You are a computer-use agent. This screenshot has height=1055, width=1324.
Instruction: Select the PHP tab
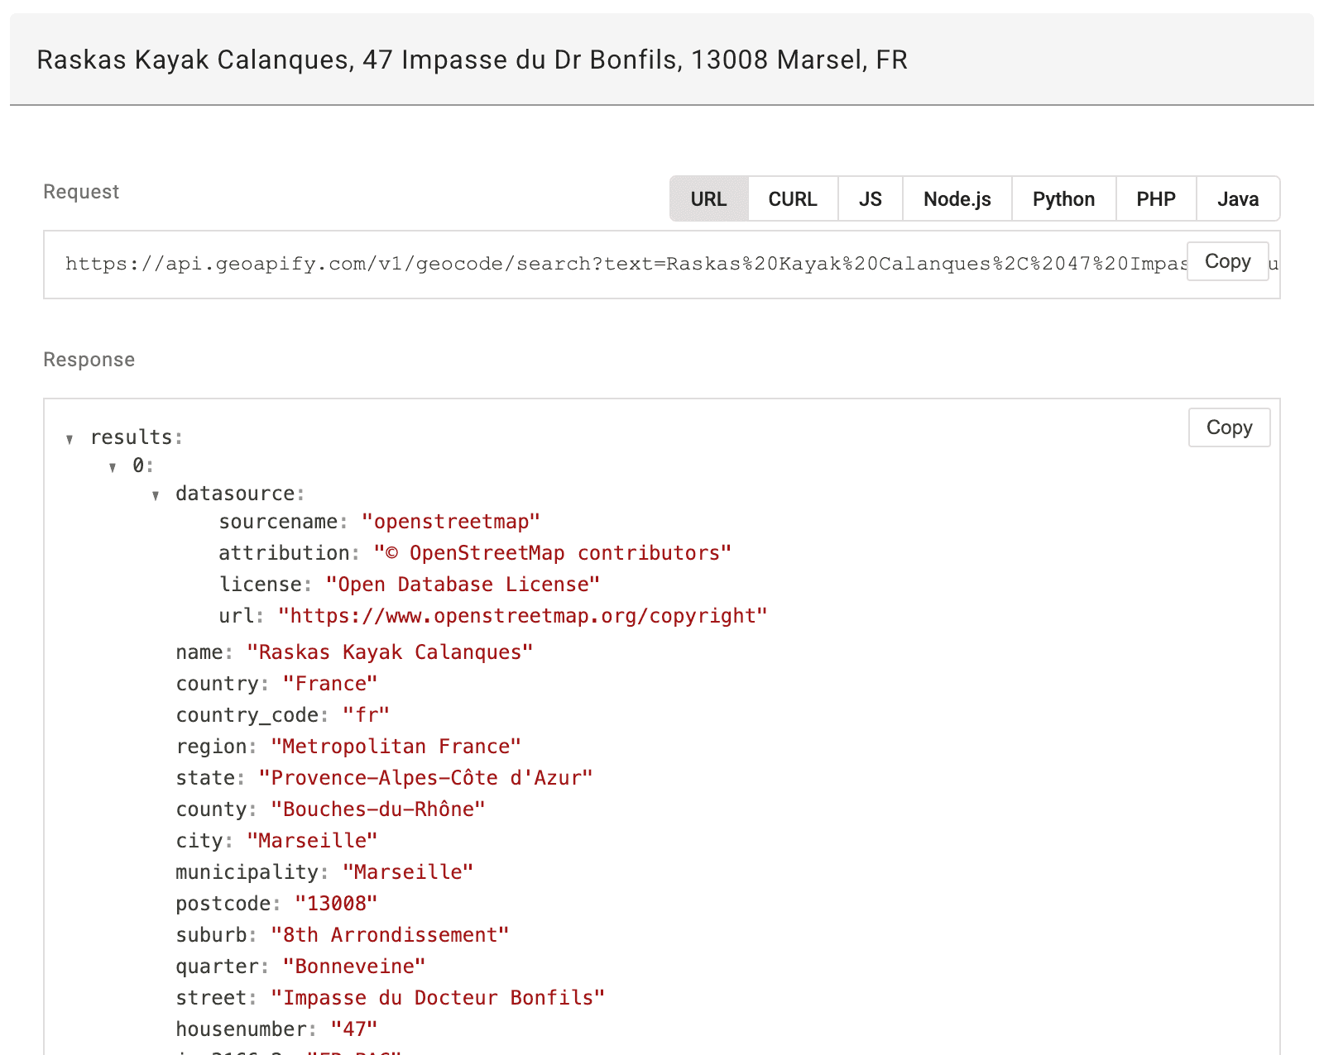[x=1156, y=199]
